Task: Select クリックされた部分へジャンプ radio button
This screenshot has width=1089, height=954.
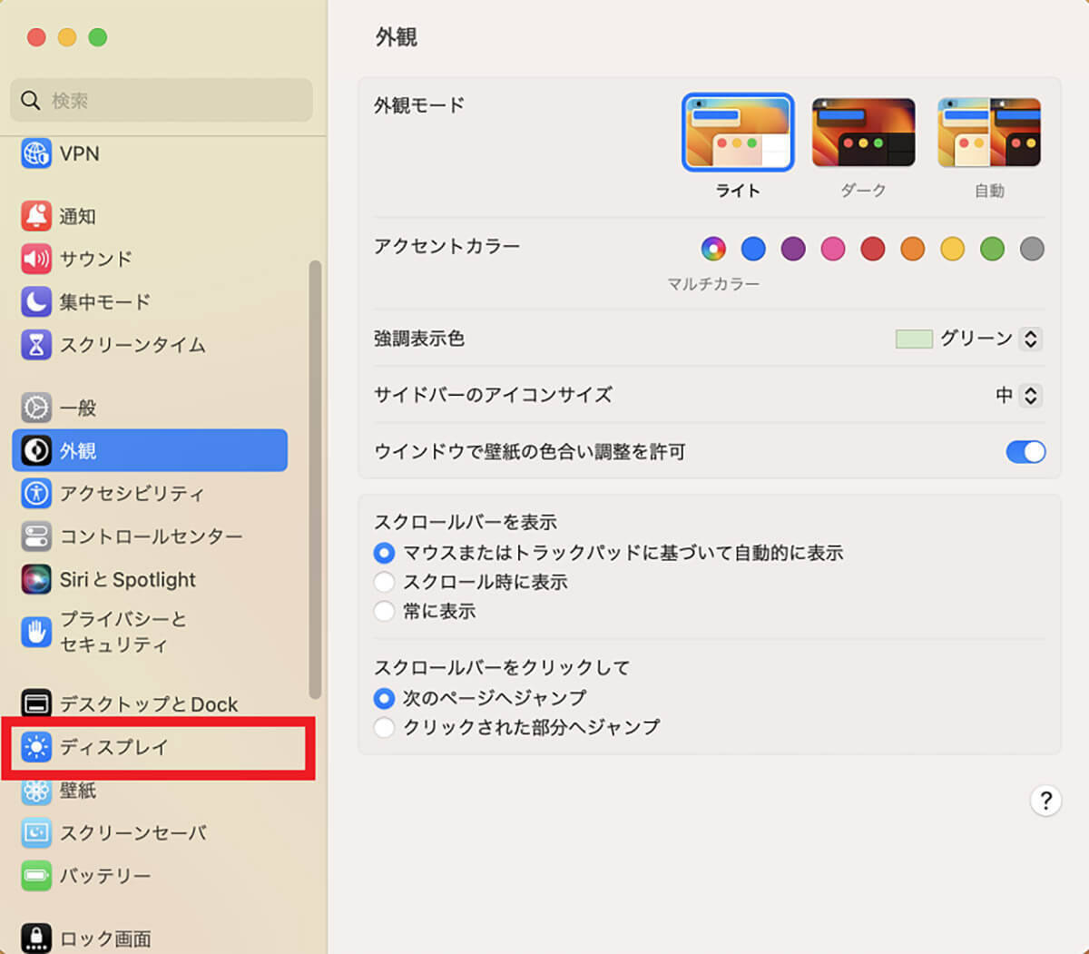Action: pyautogui.click(x=384, y=727)
